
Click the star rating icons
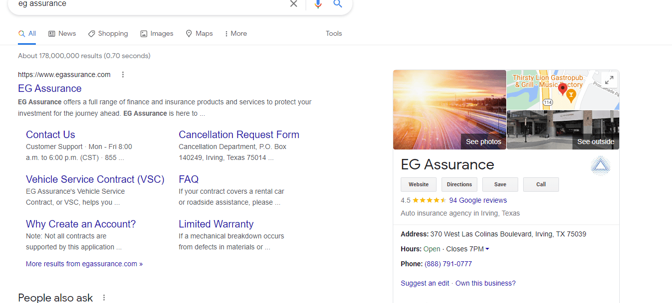click(429, 201)
